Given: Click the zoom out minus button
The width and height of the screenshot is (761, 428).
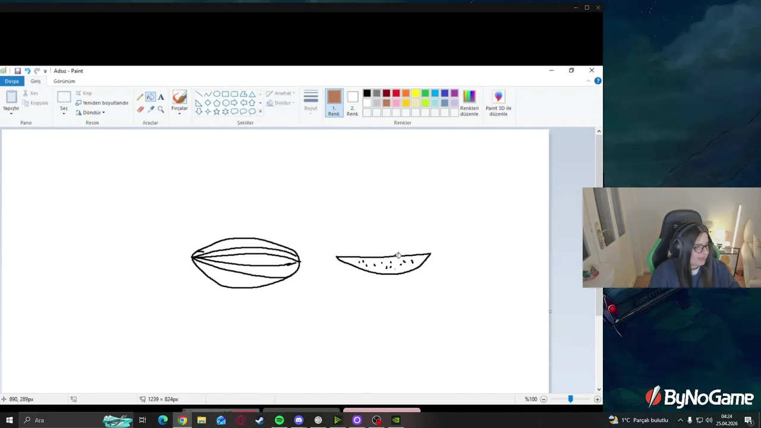Looking at the screenshot, I should coord(543,399).
